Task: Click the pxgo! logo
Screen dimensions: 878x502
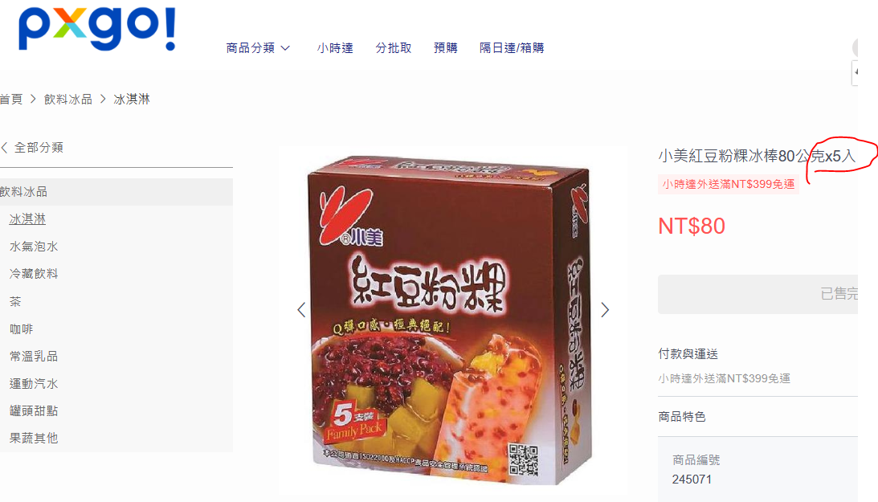Action: [97, 29]
